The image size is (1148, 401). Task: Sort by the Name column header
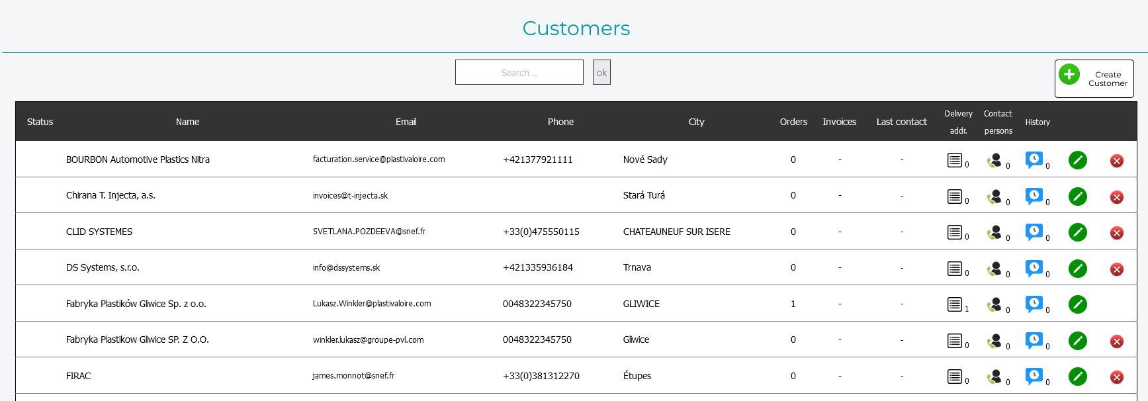187,122
